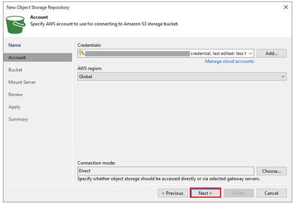Click the Connection mode Direct field
294x203 pixels.
(165, 171)
